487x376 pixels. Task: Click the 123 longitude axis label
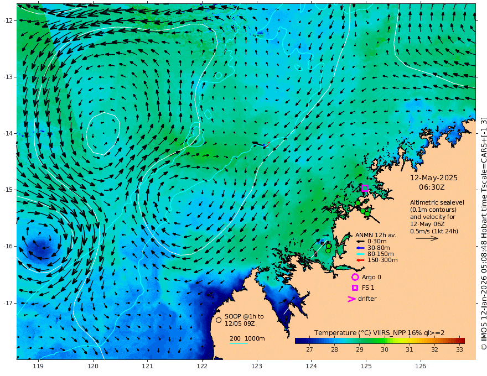(257, 367)
